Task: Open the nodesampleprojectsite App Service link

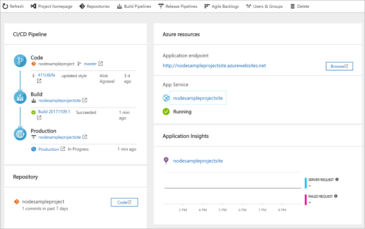Action: (x=198, y=98)
